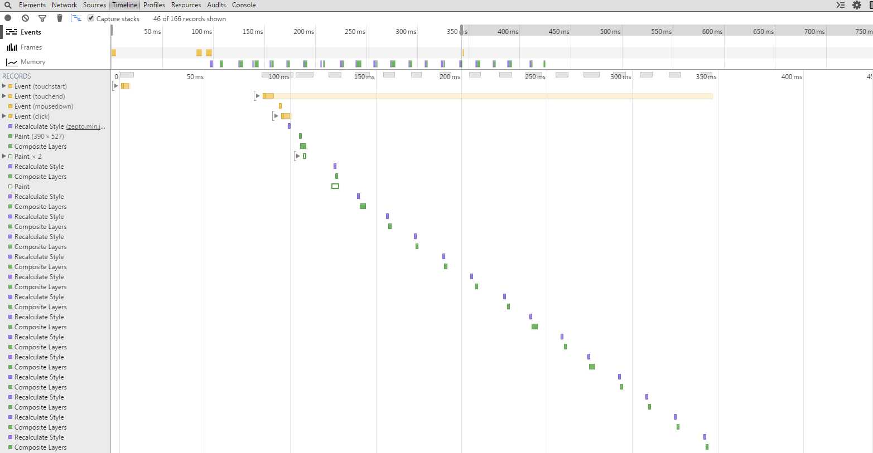This screenshot has width=873, height=453.
Task: Select the Memory overview mode
Action: pyautogui.click(x=55, y=62)
